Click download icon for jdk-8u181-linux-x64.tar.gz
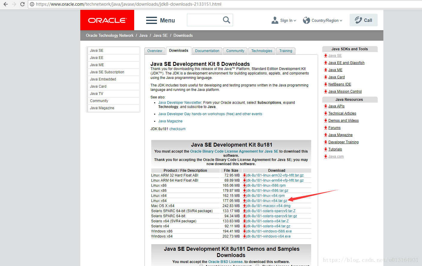Screen dimensions: 422x266 [245, 201]
